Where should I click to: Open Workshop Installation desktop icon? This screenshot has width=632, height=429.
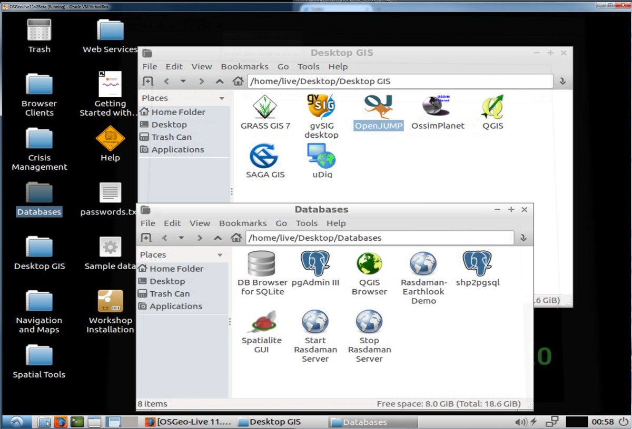point(110,302)
